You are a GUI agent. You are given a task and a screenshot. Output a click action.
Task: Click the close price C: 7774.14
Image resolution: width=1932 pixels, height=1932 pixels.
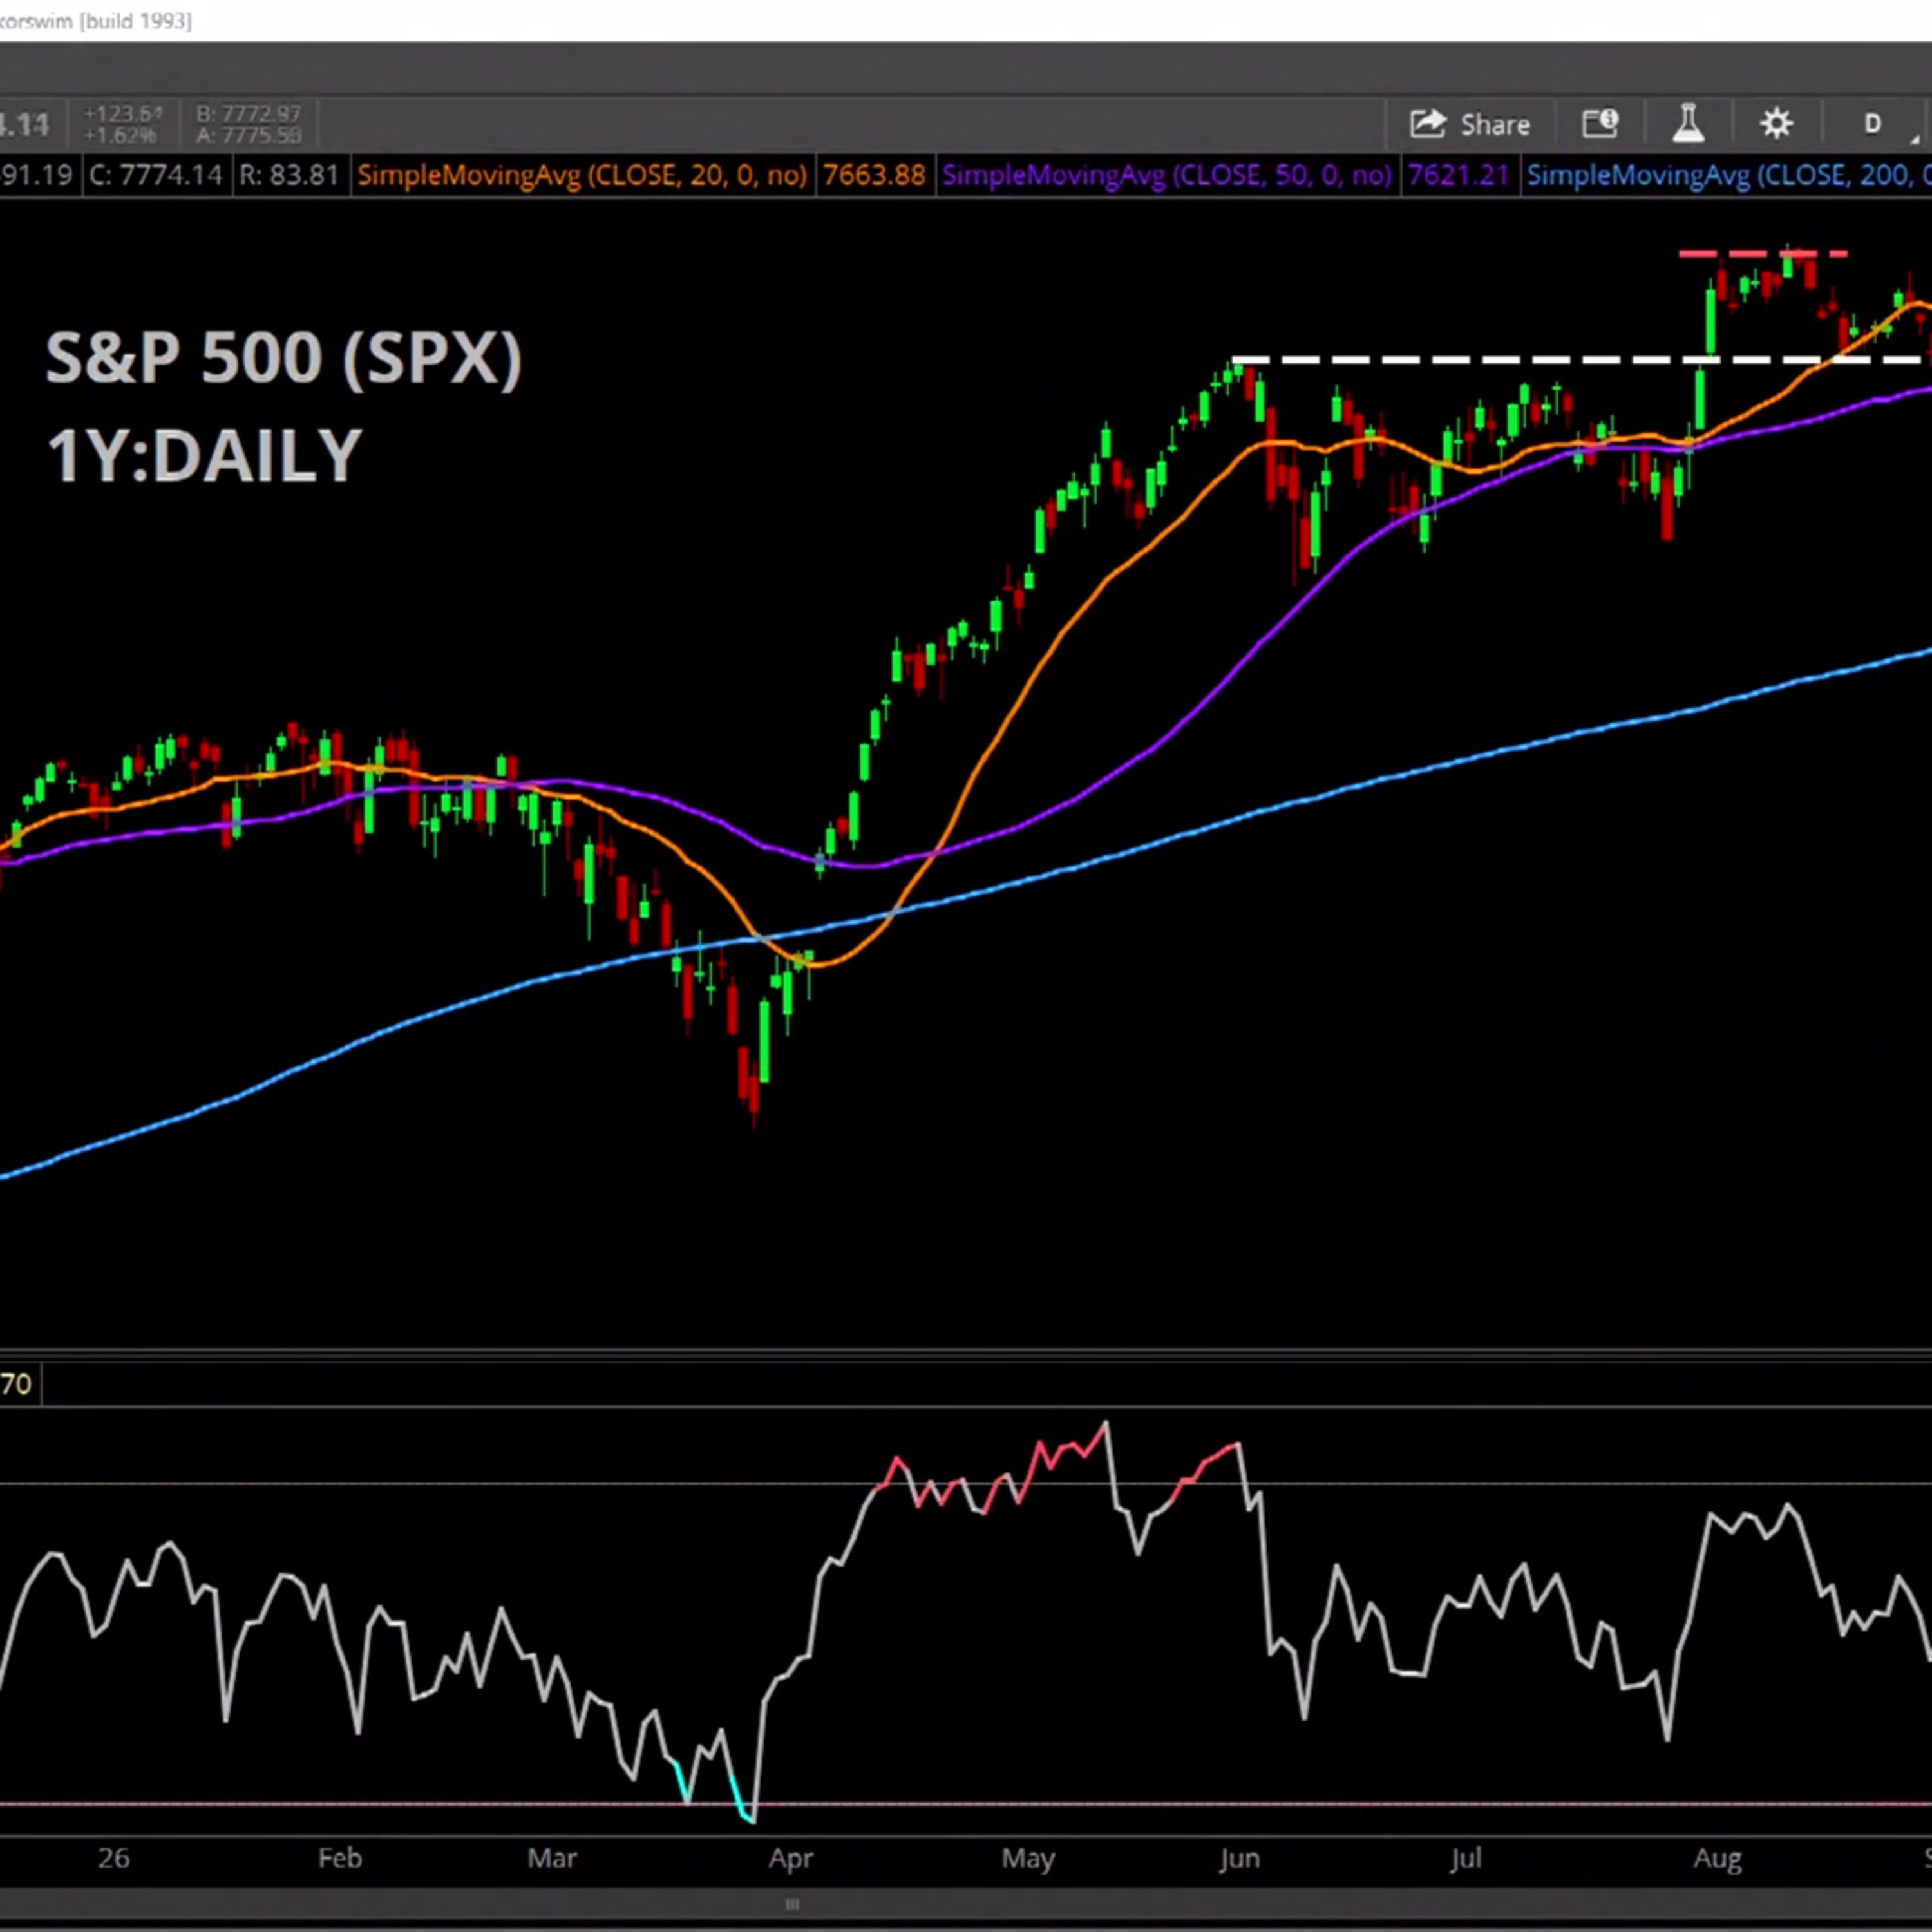[x=155, y=176]
